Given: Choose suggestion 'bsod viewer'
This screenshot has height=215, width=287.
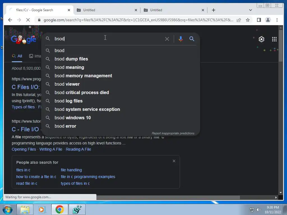Looking at the screenshot, I should pyautogui.click(x=121, y=84).
